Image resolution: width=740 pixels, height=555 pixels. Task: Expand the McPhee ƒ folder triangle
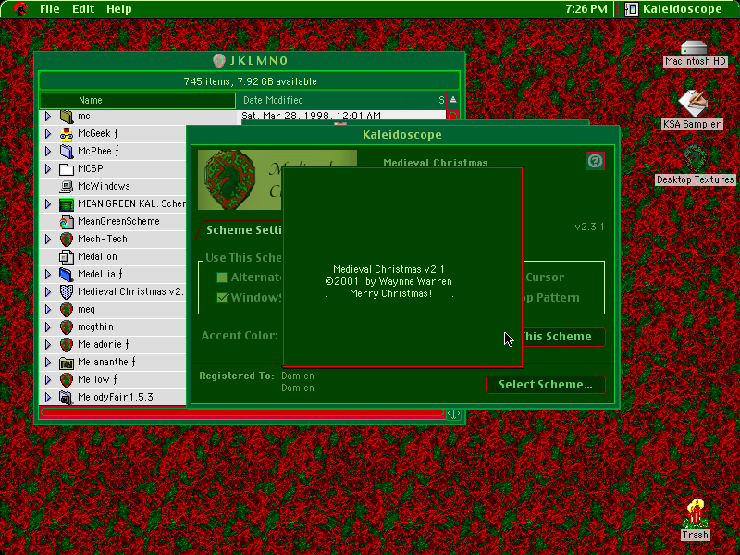coord(48,151)
